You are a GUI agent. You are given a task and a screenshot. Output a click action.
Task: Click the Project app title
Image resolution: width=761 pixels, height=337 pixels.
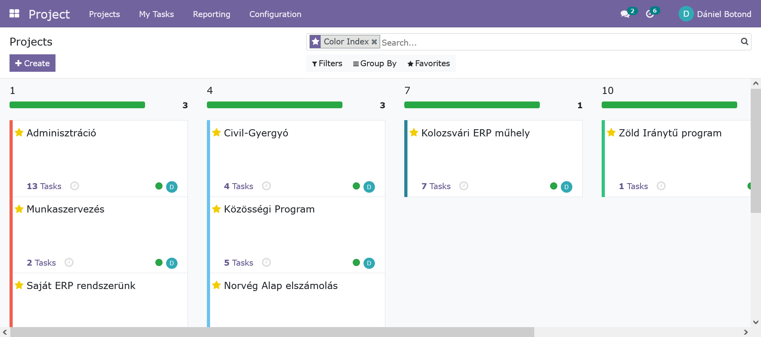tap(49, 14)
